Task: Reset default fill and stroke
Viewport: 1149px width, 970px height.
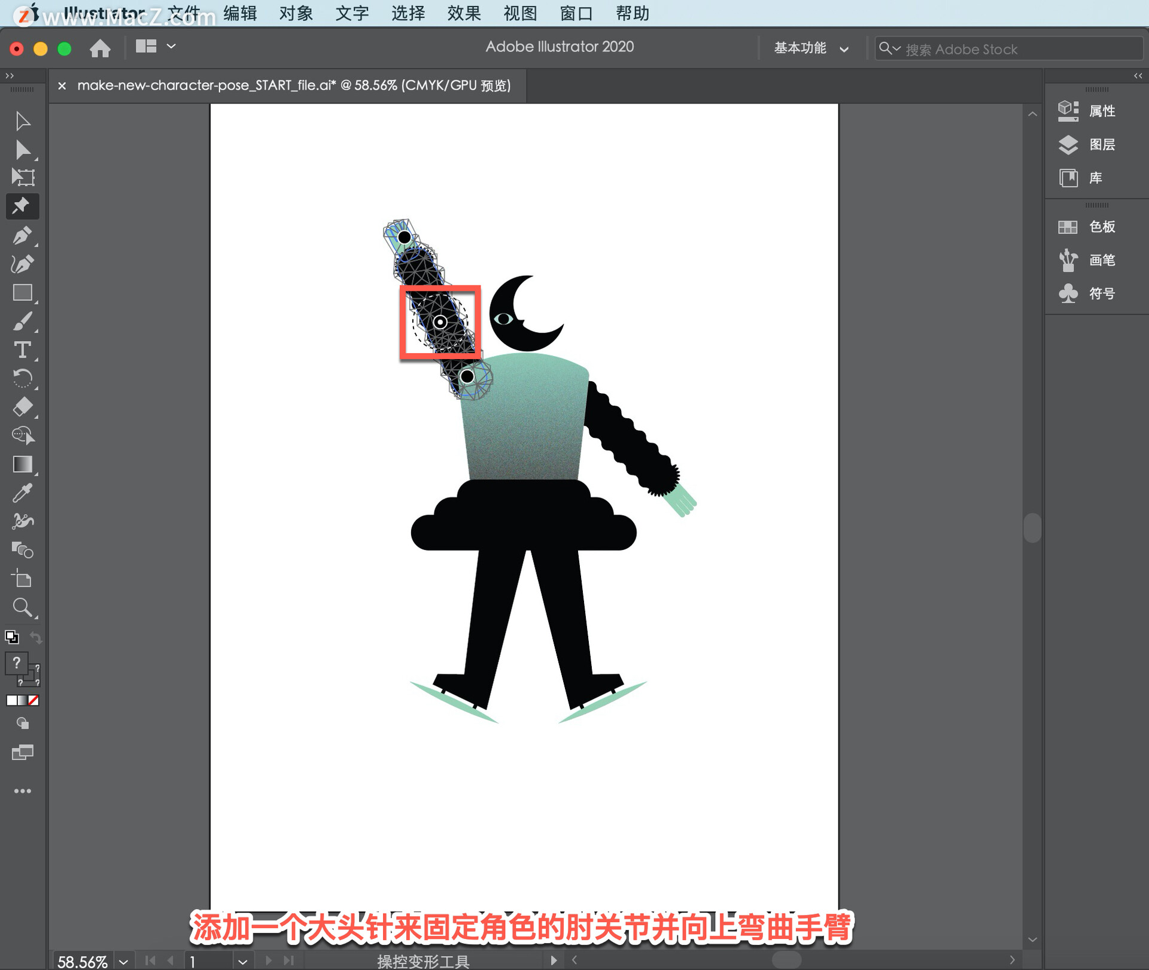Action: coord(11,637)
